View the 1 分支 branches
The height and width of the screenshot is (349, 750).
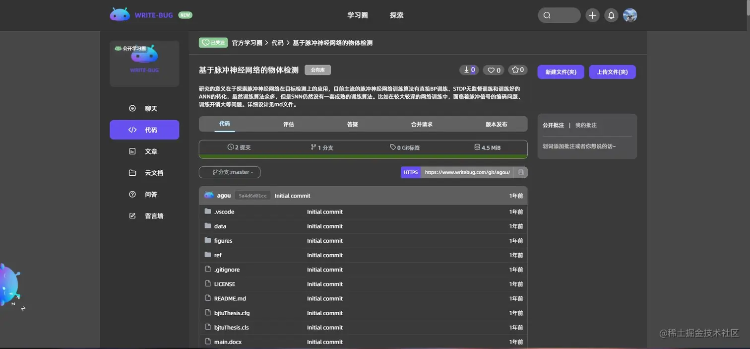tap(322, 147)
